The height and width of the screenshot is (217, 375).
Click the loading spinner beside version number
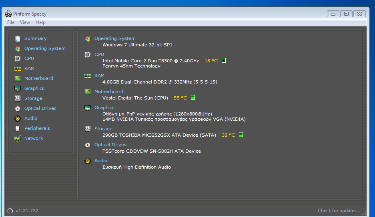tap(10, 211)
